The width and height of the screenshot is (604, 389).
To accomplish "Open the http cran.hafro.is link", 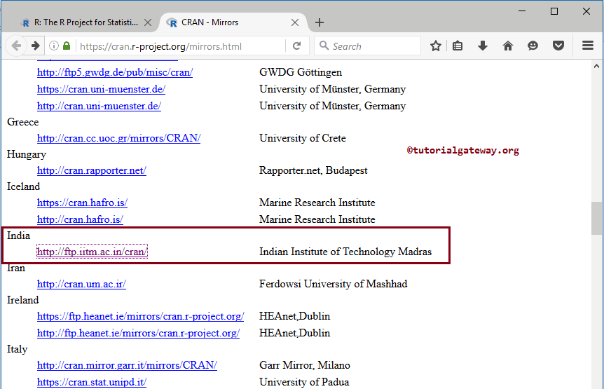I will [x=80, y=219].
